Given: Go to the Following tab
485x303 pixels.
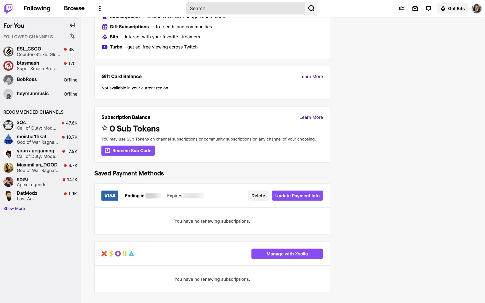Looking at the screenshot, I should coord(37,8).
